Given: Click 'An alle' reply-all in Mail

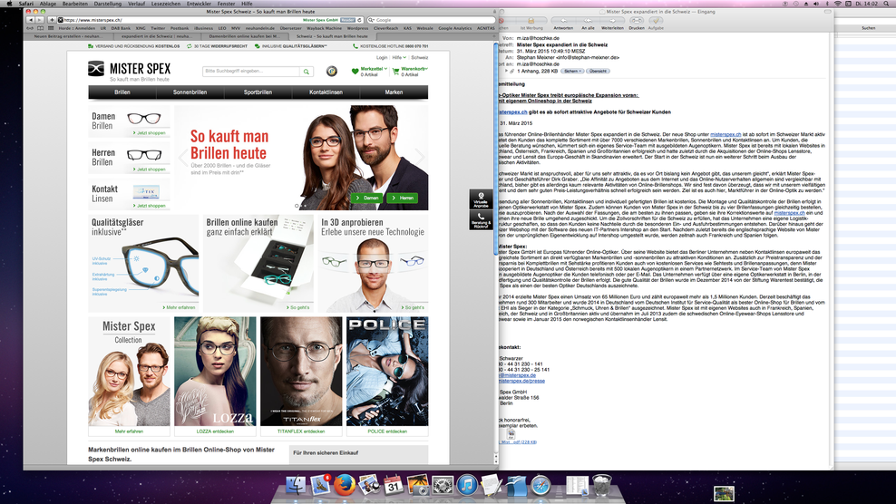Looking at the screenshot, I should (x=588, y=23).
